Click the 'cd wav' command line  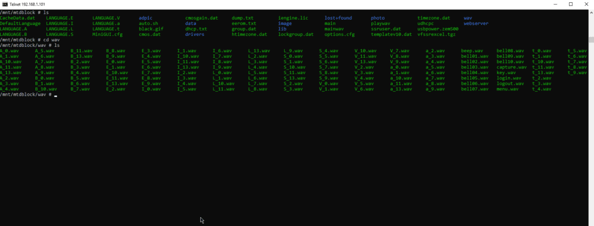click(30, 40)
